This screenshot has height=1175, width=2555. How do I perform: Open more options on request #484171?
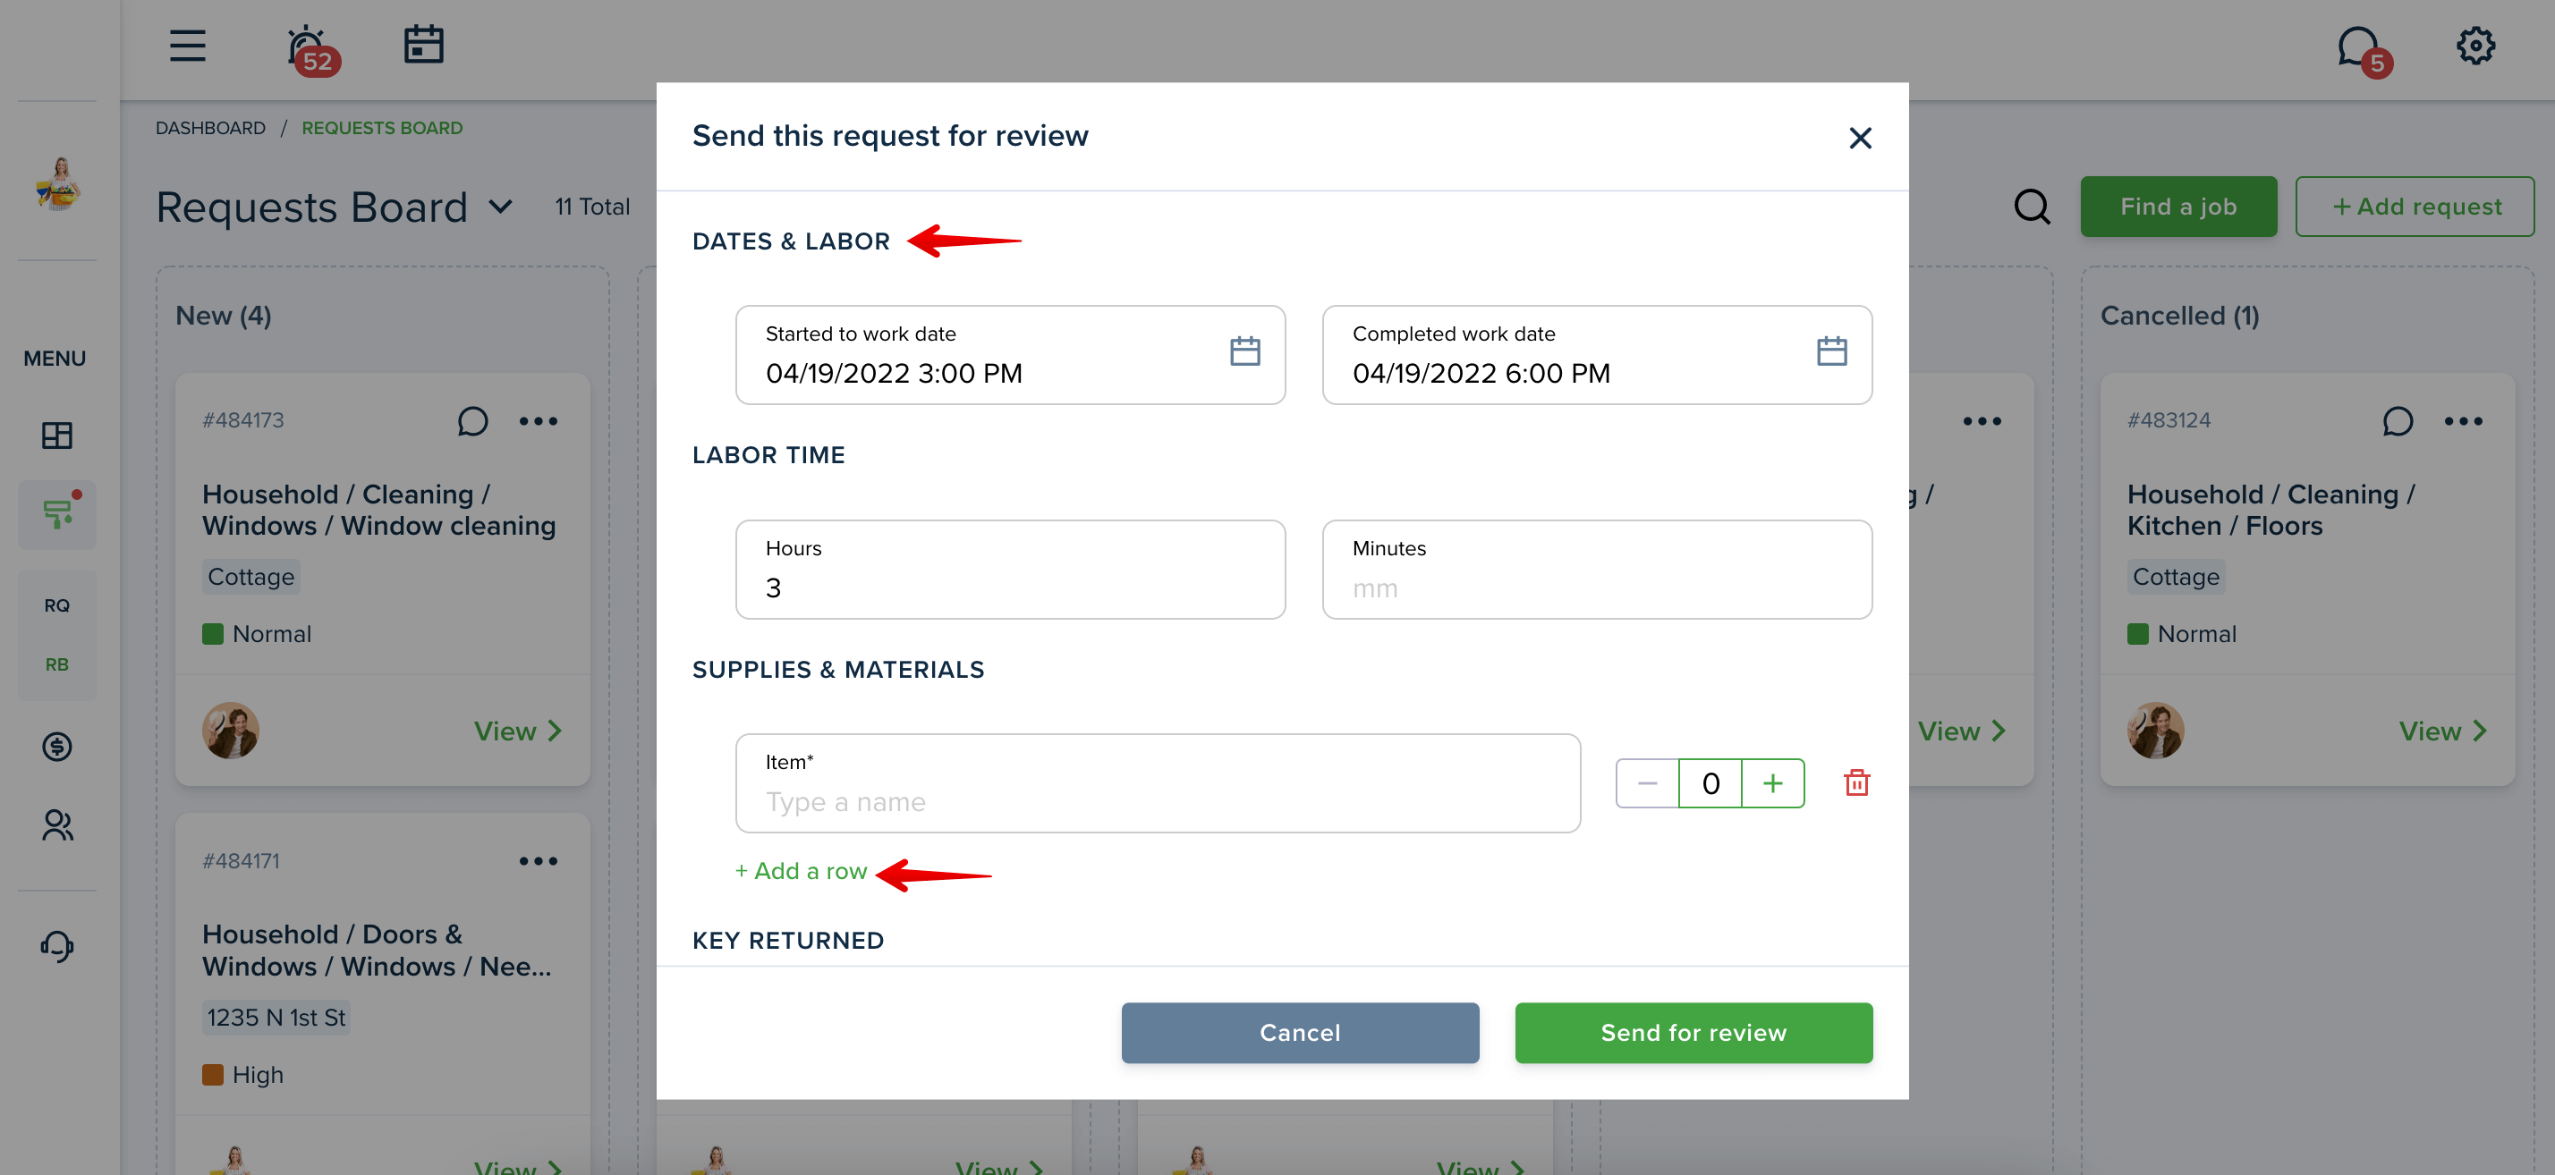538,860
